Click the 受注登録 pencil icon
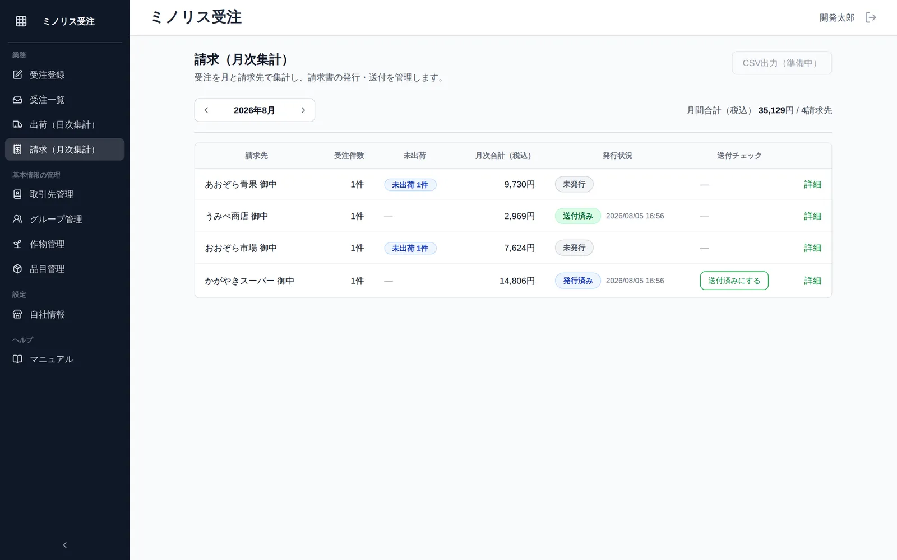Screen dimensions: 897x560 click(17, 74)
